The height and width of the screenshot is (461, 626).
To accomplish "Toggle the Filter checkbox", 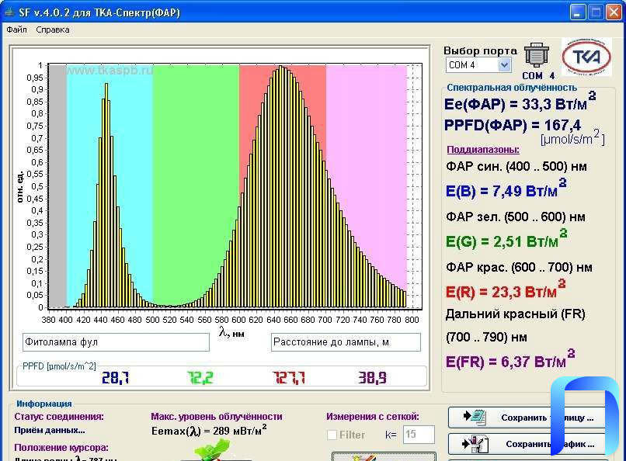I will pos(332,435).
